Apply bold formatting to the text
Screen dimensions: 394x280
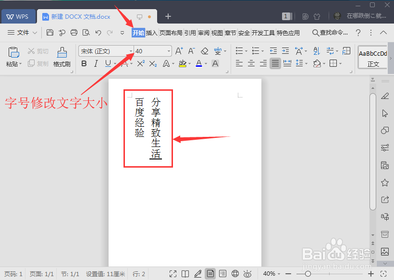84,63
